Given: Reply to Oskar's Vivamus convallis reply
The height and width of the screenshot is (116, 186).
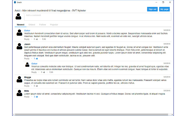Looking at the screenshot, I should click(34, 72).
